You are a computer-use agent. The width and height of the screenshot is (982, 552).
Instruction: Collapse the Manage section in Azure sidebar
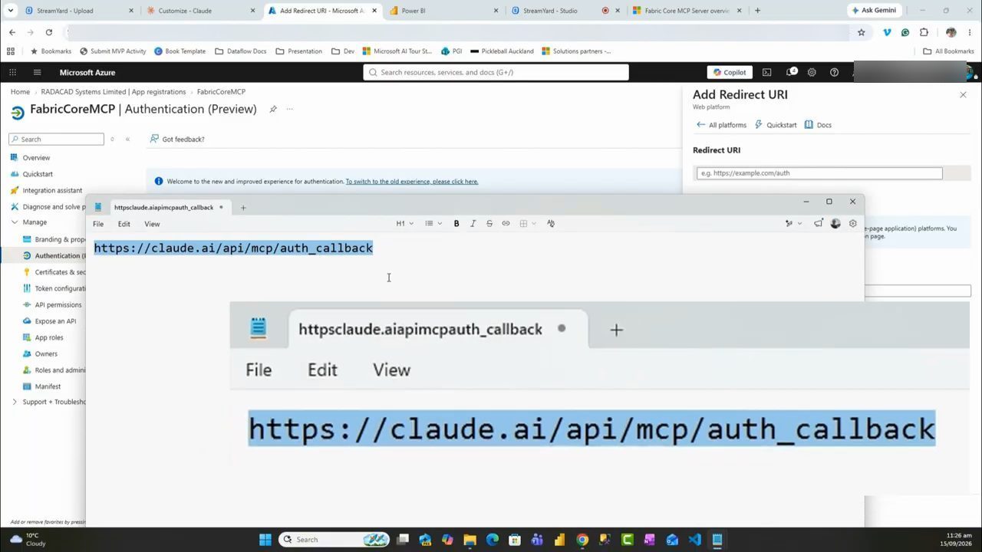coord(14,222)
